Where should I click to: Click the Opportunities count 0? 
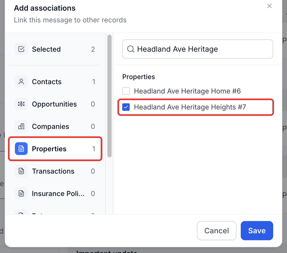[93, 104]
